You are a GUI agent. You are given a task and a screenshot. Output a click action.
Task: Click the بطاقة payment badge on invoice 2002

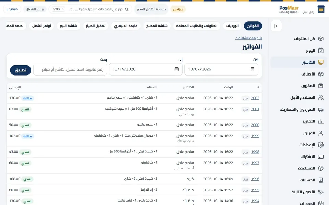point(27,98)
